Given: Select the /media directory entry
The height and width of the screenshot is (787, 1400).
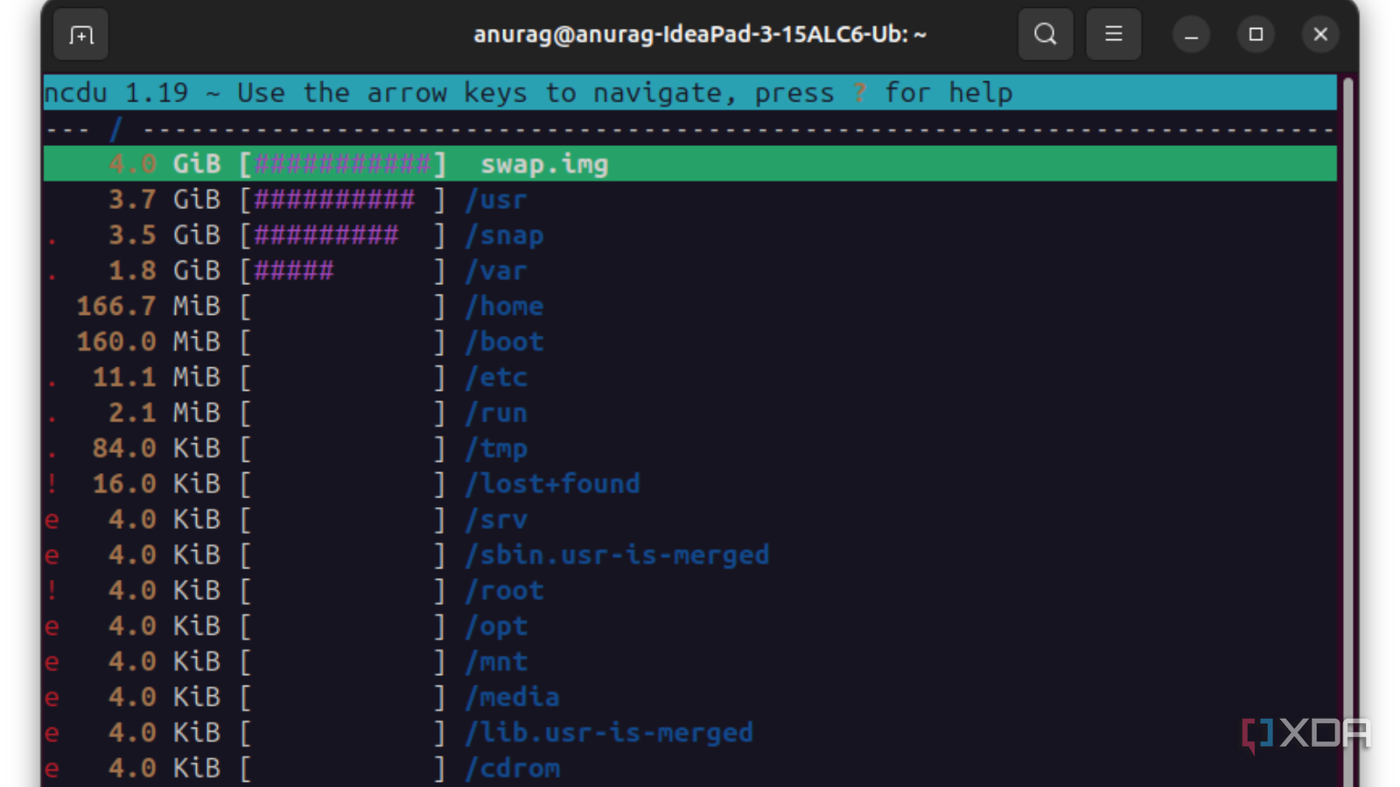Looking at the screenshot, I should [x=512, y=697].
